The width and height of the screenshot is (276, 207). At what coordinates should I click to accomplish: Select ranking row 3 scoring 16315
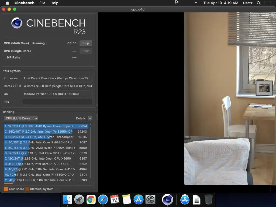click(x=46, y=137)
